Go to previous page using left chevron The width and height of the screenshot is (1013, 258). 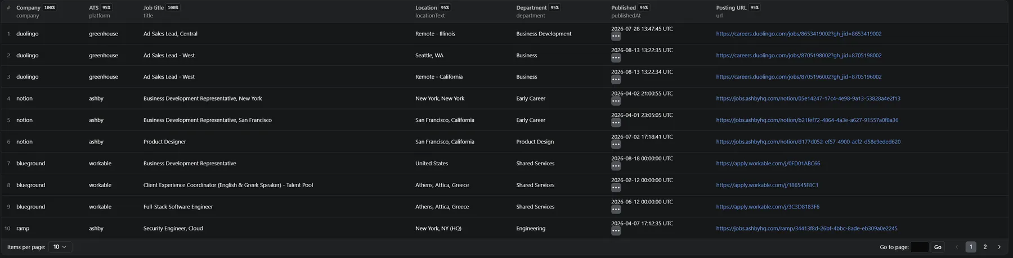pos(957,247)
